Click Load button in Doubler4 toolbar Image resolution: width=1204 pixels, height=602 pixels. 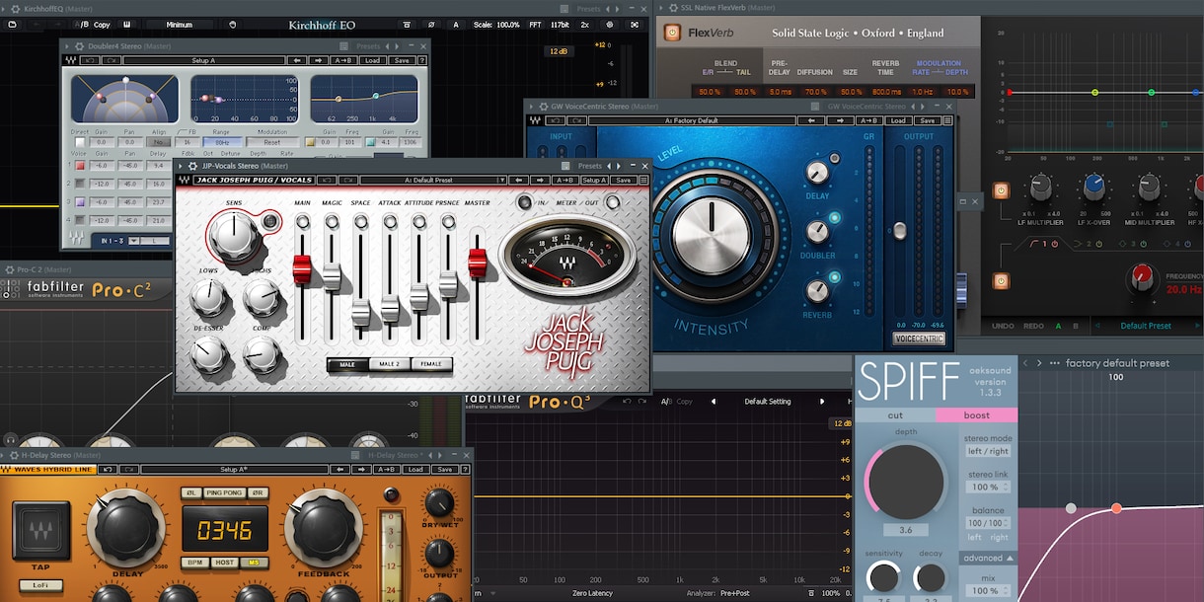[x=372, y=60]
